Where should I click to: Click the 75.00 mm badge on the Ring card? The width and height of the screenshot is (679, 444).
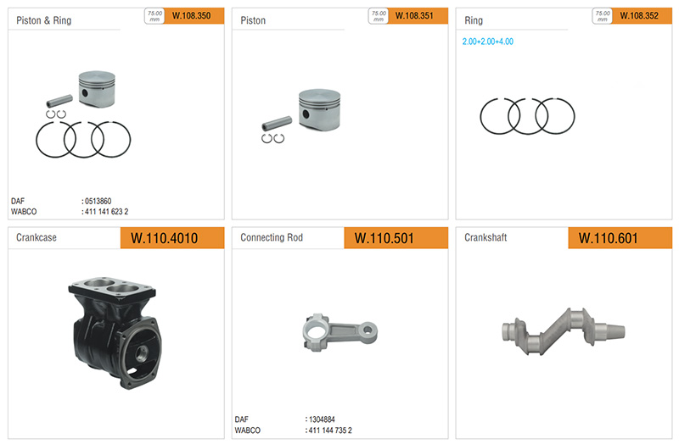[x=602, y=16]
